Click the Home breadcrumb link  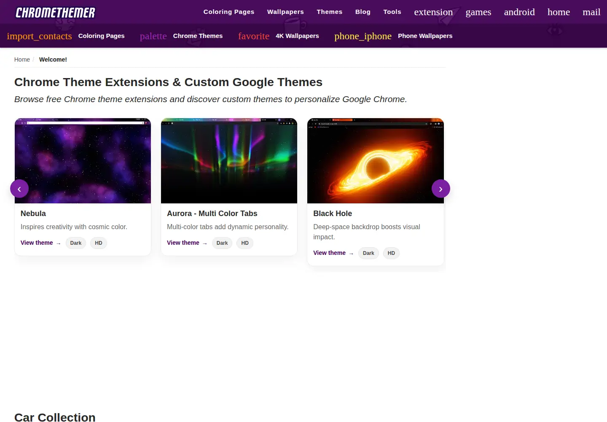[22, 60]
